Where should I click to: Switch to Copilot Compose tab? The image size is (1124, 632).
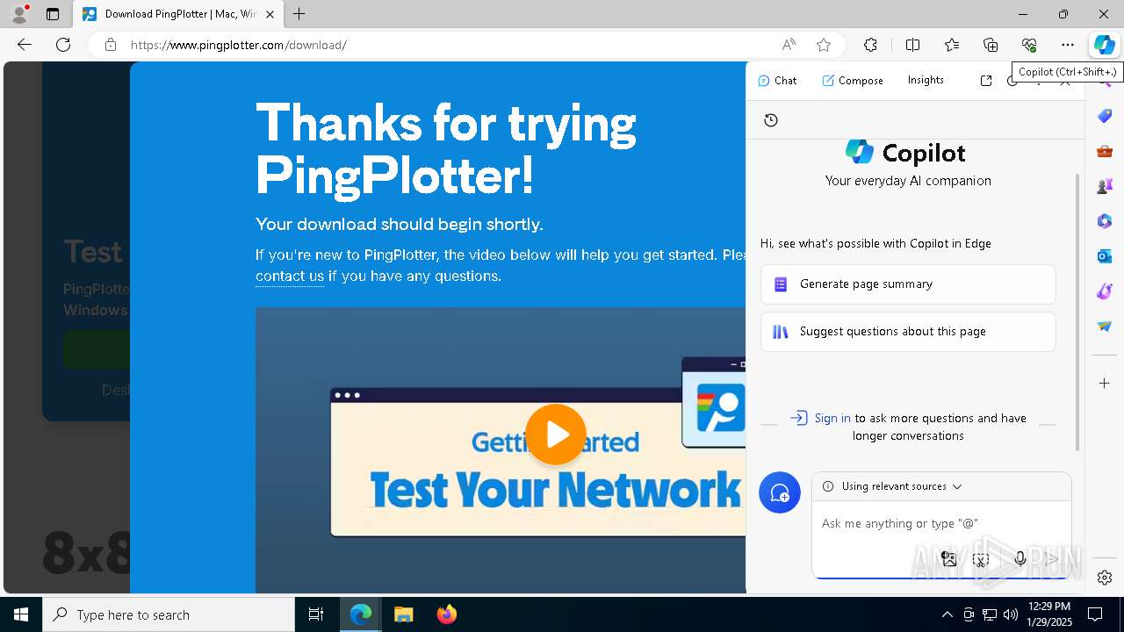coord(853,80)
